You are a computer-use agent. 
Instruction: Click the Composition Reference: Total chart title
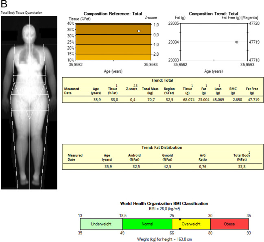point(113,14)
